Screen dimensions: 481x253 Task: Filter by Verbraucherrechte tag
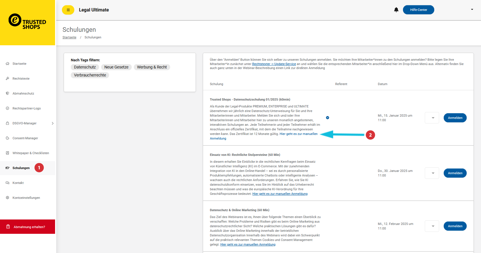click(90, 75)
